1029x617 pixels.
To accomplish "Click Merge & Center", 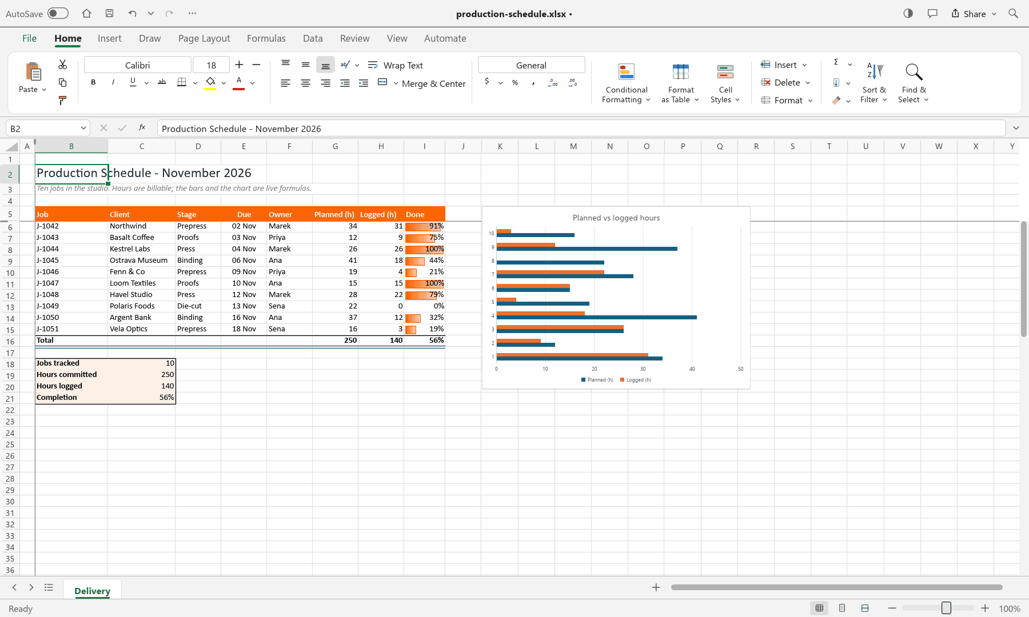I will click(422, 83).
